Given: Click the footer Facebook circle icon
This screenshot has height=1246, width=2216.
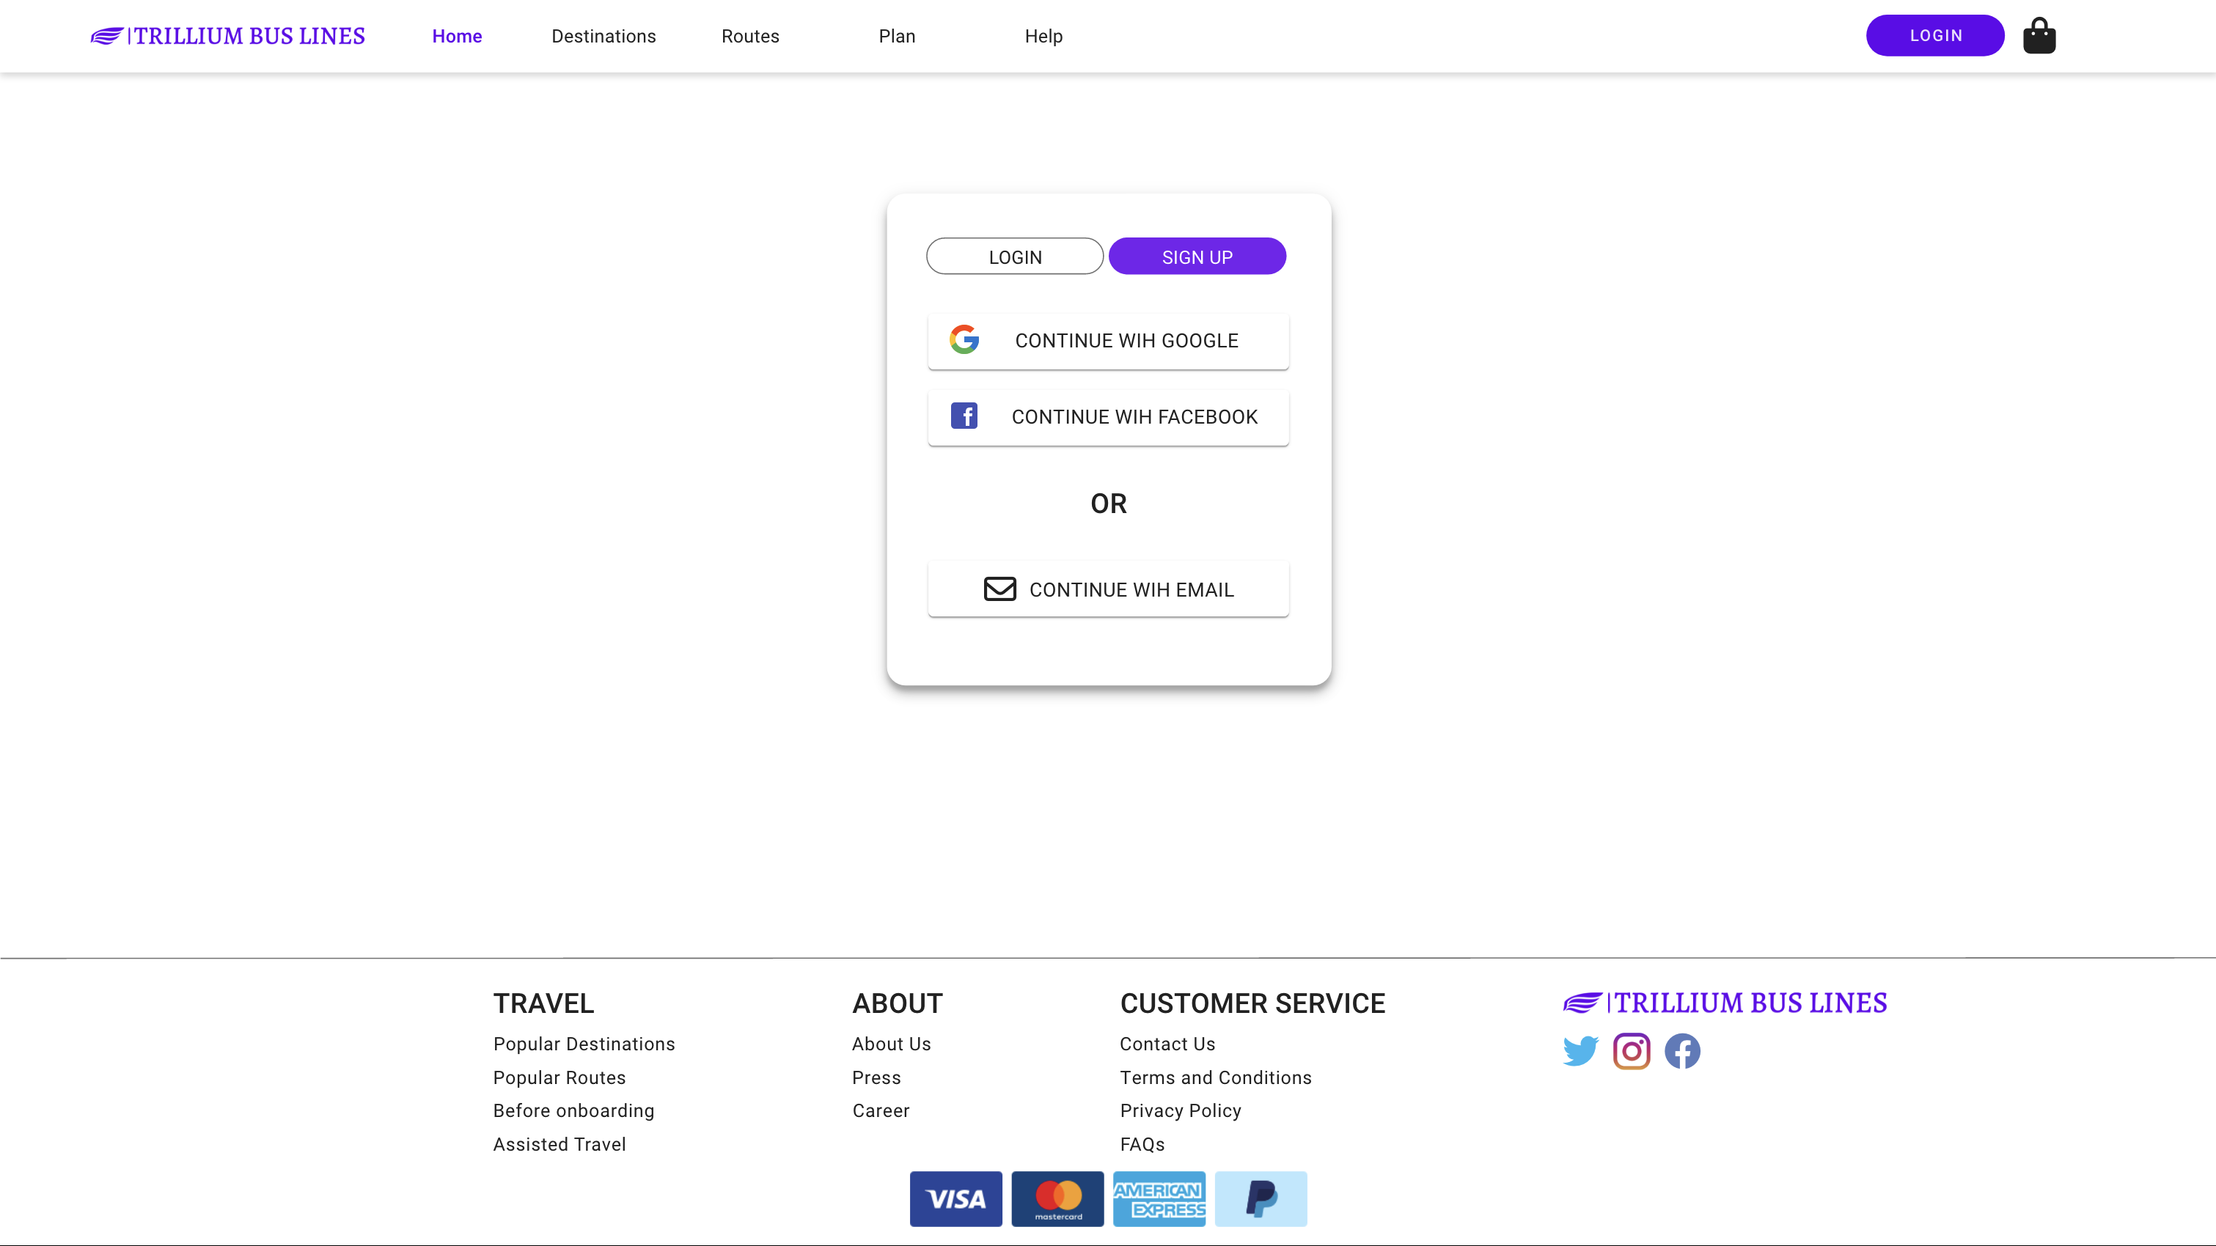Looking at the screenshot, I should (x=1683, y=1051).
